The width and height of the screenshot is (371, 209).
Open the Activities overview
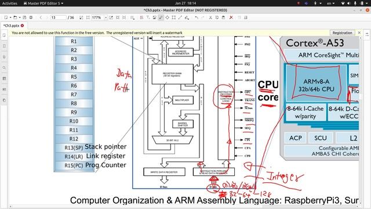point(10,3)
